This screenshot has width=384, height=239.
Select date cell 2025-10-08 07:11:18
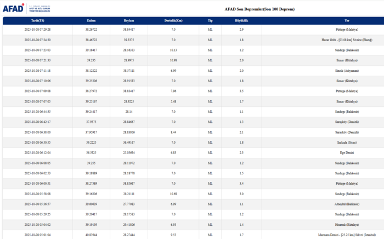click(x=37, y=71)
